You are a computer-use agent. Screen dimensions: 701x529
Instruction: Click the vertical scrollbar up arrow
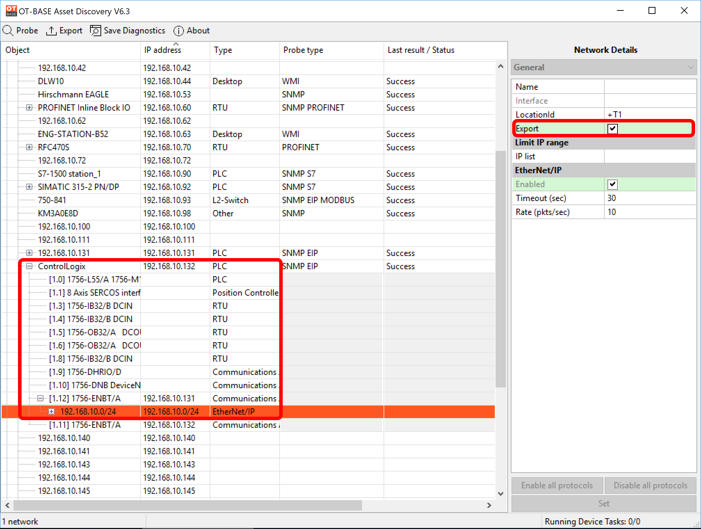(x=501, y=66)
